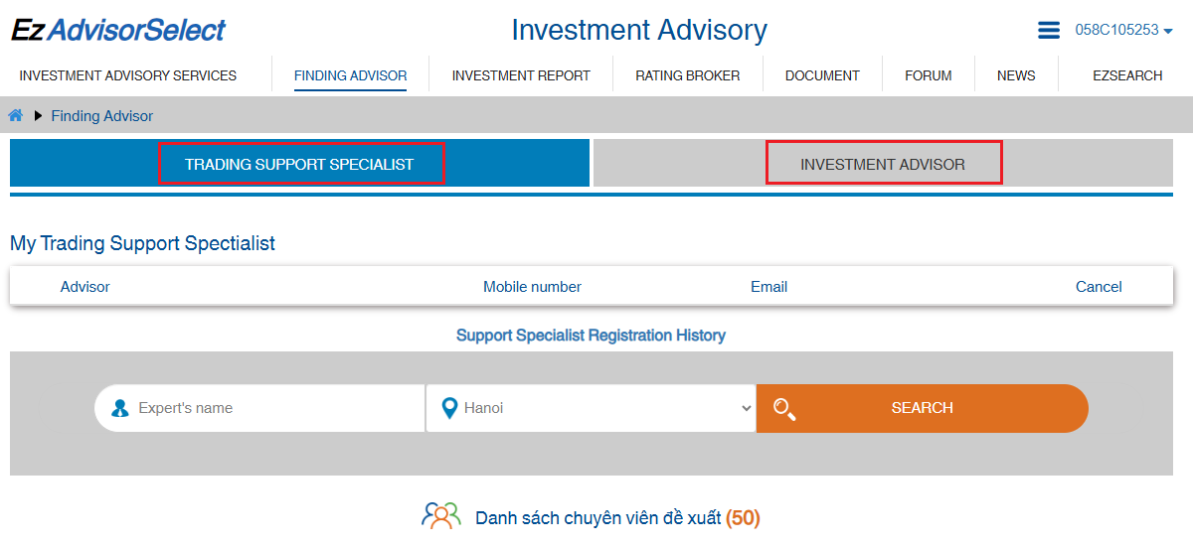The width and height of the screenshot is (1193, 548).
Task: Click the home icon in breadcrumb
Action: (x=16, y=116)
